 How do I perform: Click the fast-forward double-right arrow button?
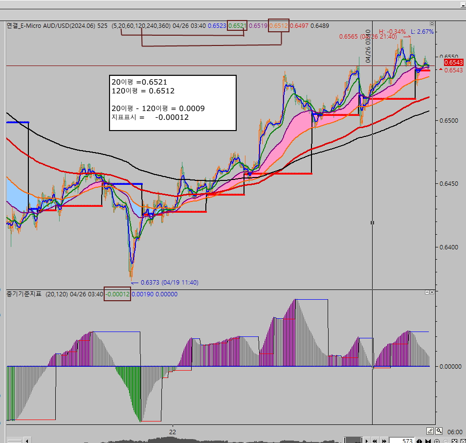[383, 441]
